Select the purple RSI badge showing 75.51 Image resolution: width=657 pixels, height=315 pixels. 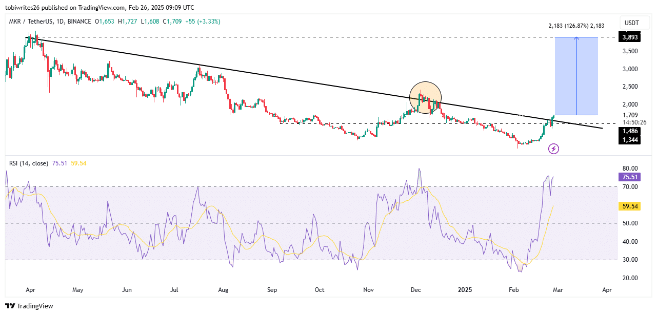coord(629,177)
